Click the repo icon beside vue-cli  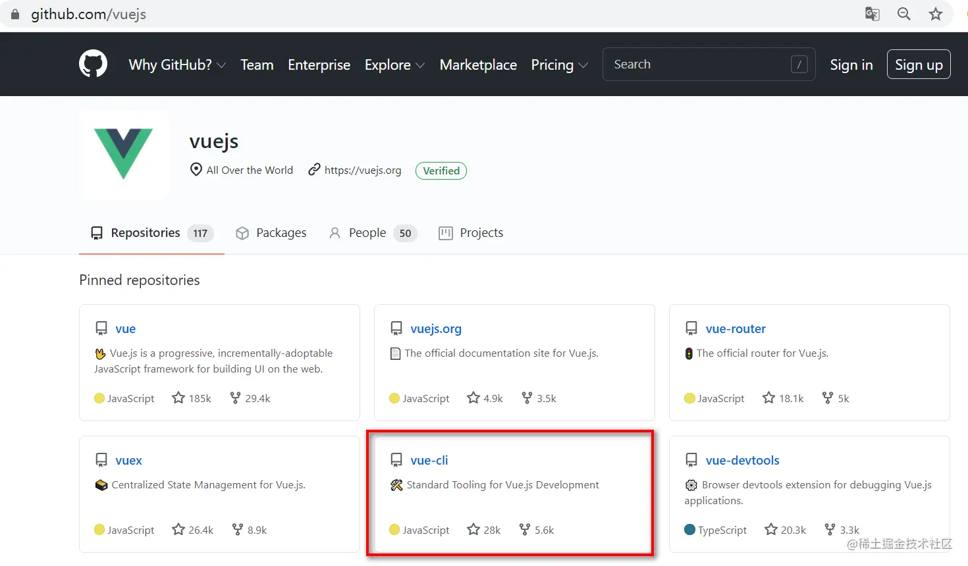pos(396,460)
